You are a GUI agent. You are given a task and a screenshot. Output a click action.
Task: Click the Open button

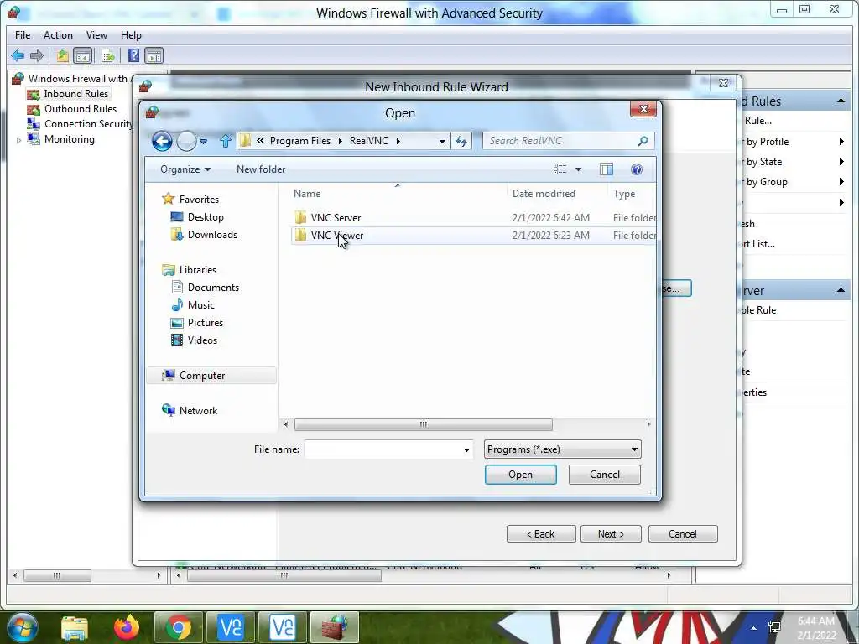pos(520,475)
